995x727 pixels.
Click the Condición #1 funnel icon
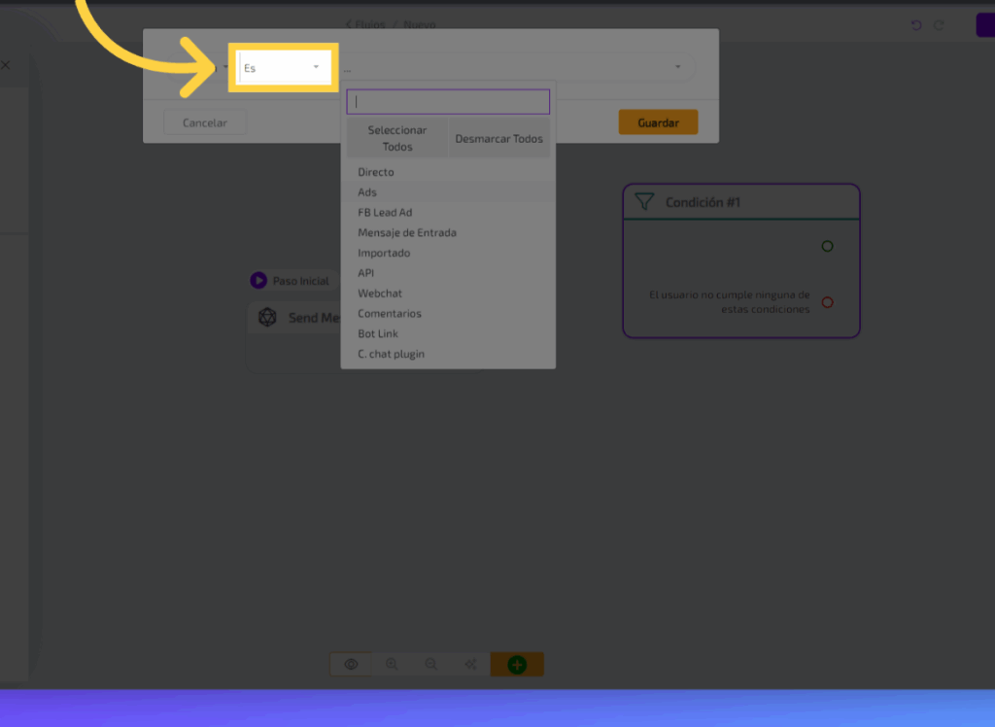point(644,202)
